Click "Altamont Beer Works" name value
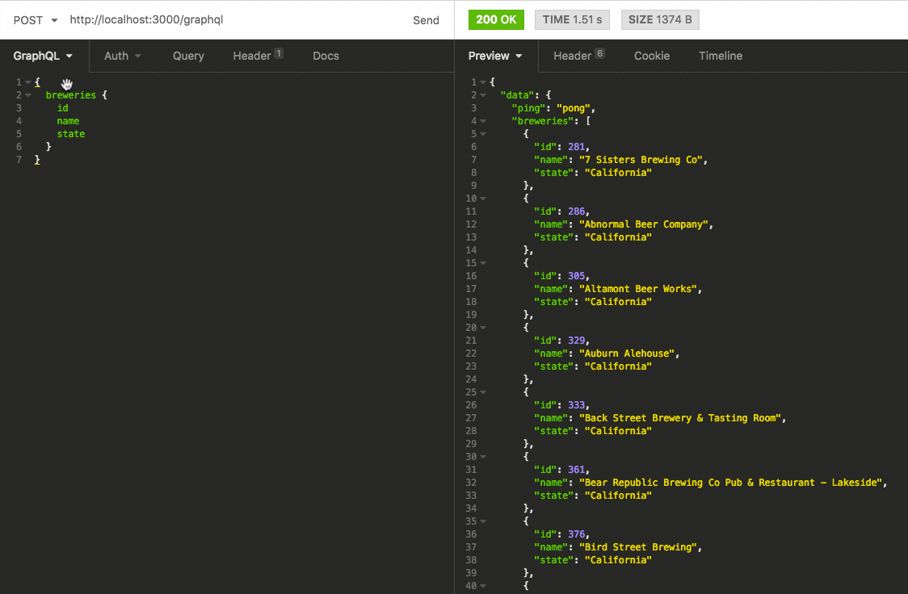Image resolution: width=908 pixels, height=594 pixels. pyautogui.click(x=637, y=289)
